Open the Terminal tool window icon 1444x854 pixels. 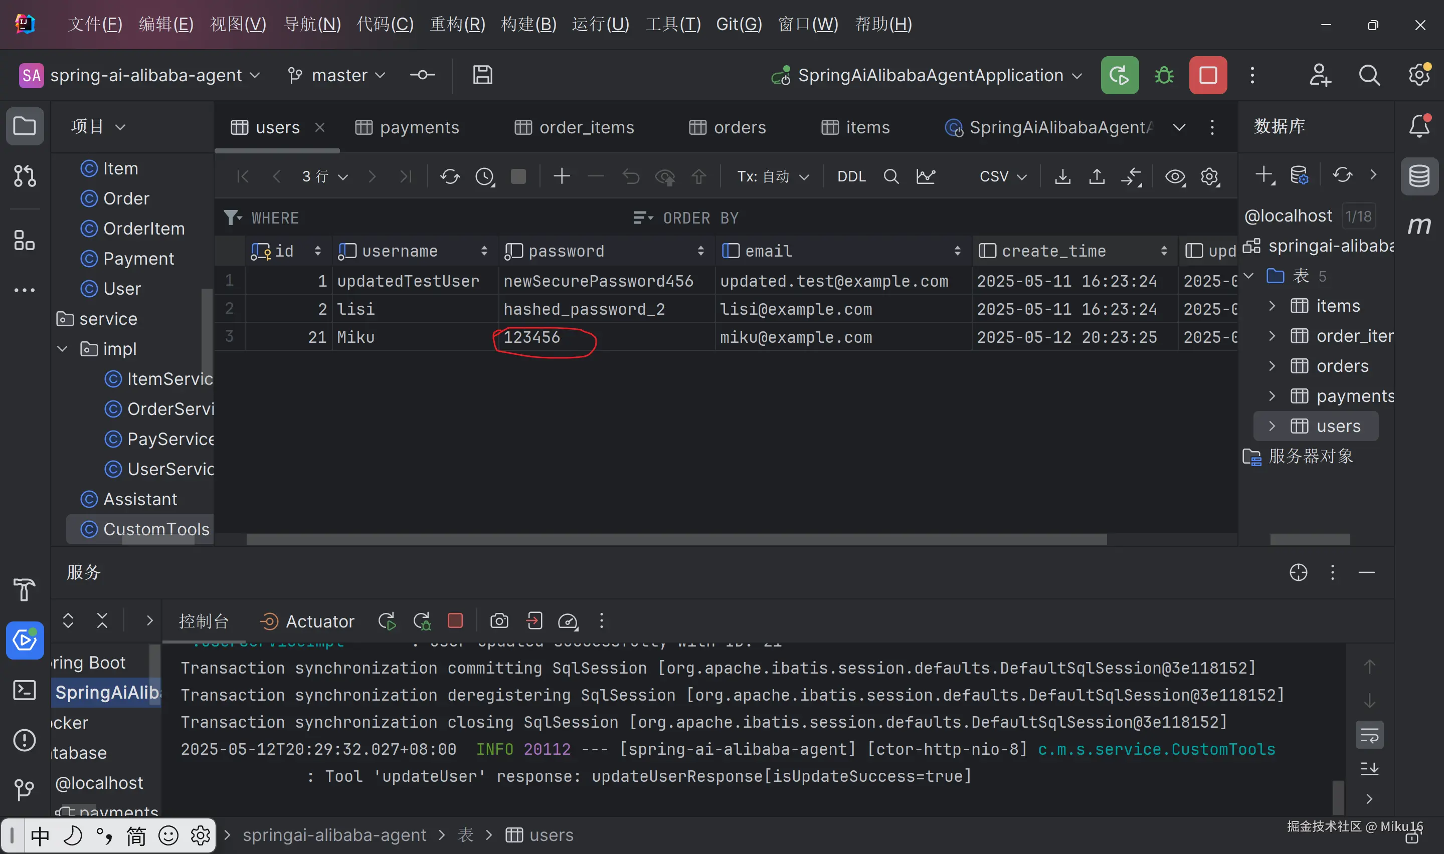(x=24, y=690)
